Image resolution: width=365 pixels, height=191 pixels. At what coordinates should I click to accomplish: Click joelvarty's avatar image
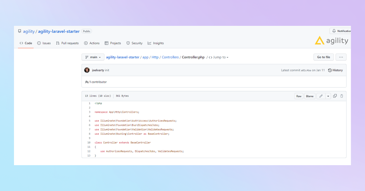click(87, 70)
